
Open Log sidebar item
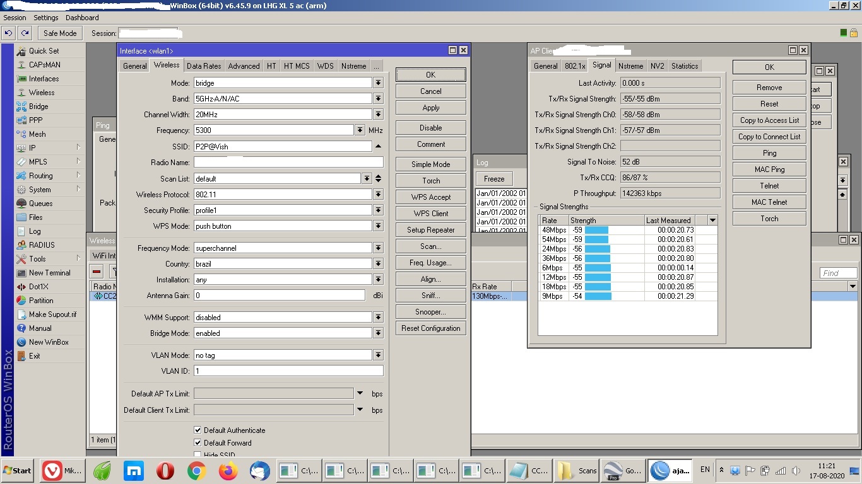point(35,231)
